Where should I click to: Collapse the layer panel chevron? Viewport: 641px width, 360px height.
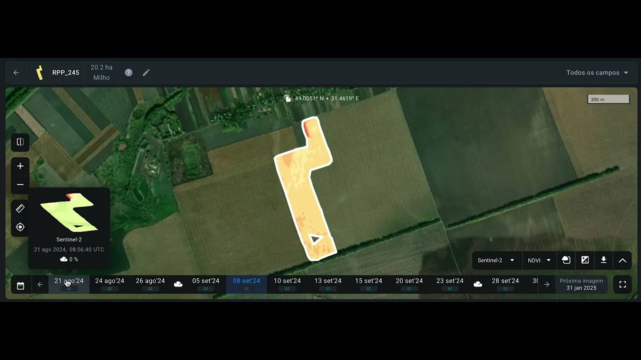tap(622, 260)
